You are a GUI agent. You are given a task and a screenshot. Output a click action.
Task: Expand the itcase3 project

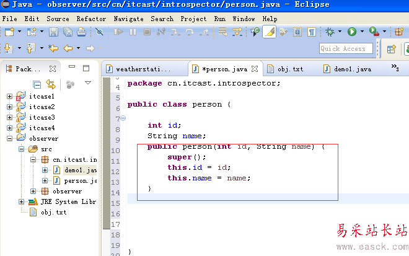(10, 117)
